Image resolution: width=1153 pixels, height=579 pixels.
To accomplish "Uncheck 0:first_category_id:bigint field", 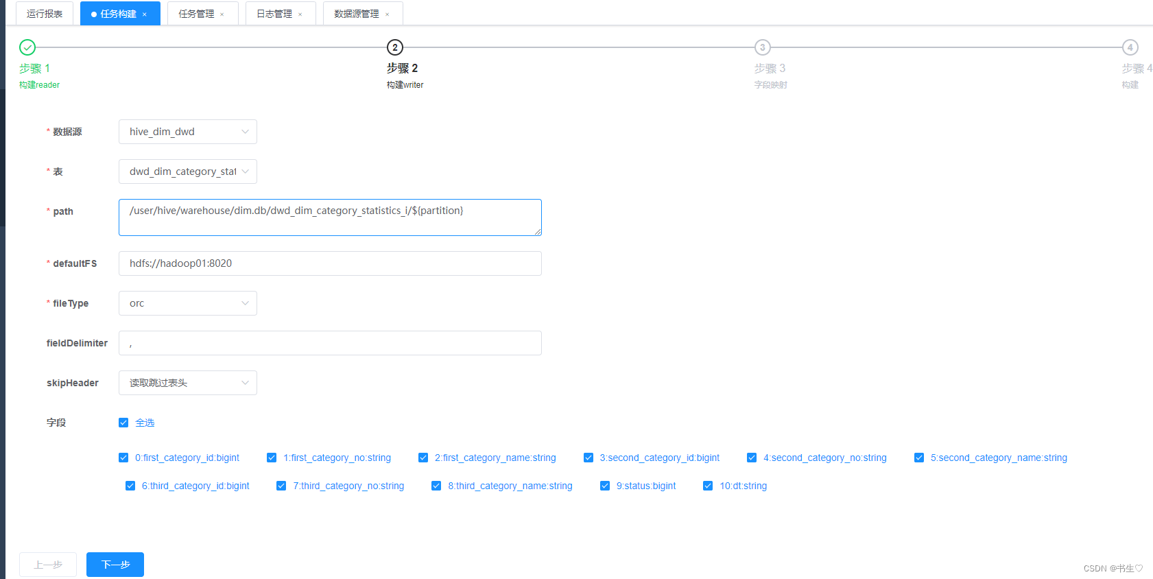I will (x=123, y=458).
